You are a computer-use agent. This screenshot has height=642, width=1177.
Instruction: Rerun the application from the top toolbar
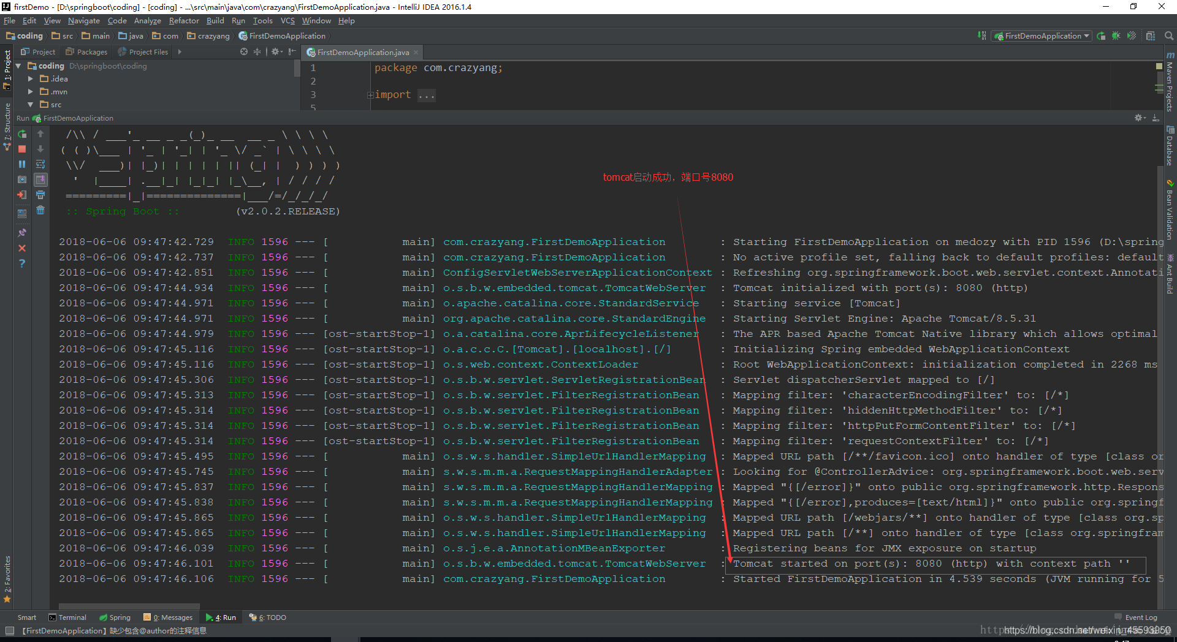[1101, 36]
